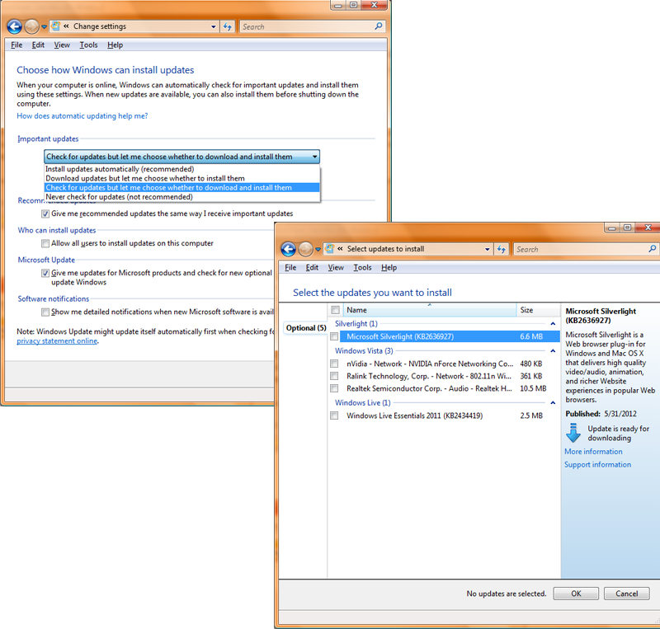The height and width of the screenshot is (629, 660).
Task: Check Ralink Technology 802.11n update box
Action: click(334, 376)
